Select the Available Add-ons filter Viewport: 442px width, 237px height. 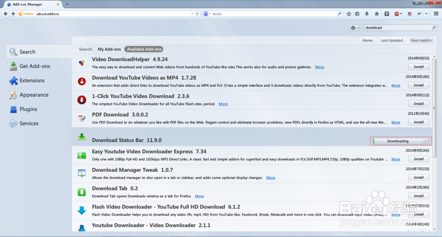(x=144, y=49)
